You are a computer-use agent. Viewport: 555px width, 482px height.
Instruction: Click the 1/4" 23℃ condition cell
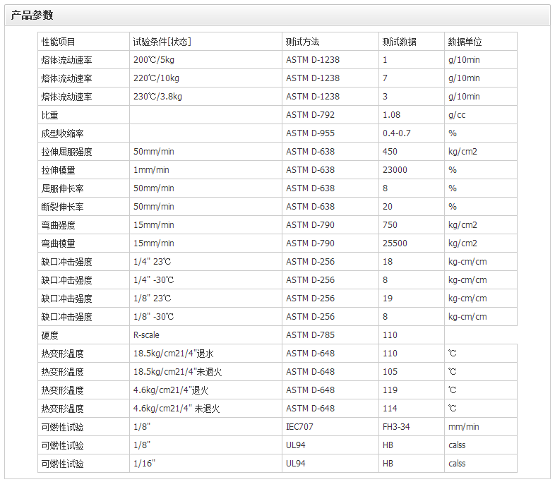205,262
